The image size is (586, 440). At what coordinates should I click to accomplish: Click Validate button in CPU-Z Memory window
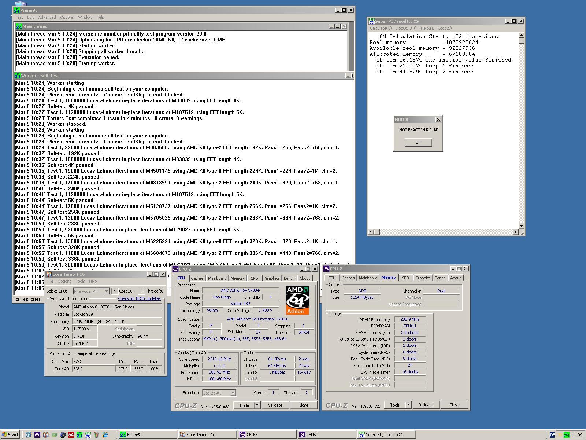[x=426, y=405]
